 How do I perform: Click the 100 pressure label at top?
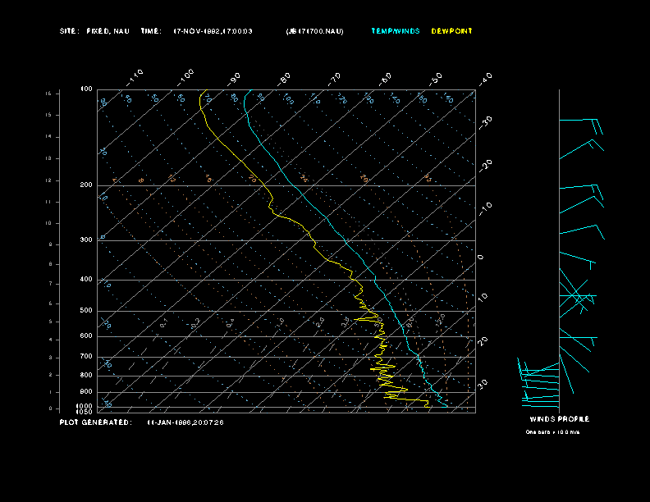point(86,89)
